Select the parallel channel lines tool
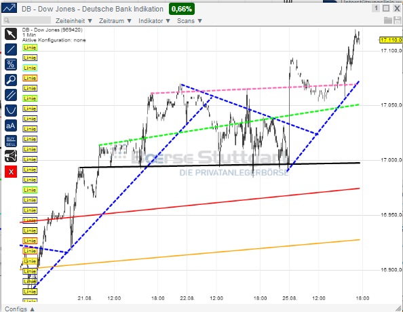The image size is (403, 312). click(11, 95)
